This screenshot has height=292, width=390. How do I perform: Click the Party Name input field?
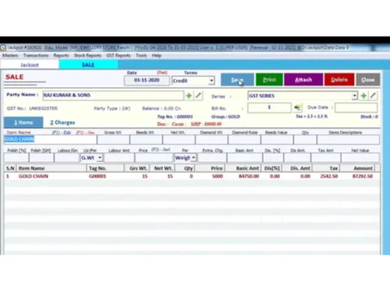coord(113,95)
